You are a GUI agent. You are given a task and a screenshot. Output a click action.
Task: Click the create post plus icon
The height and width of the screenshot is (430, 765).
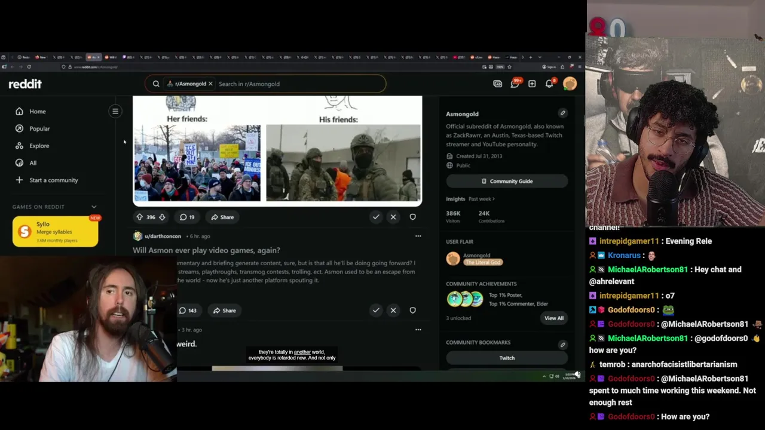(532, 84)
